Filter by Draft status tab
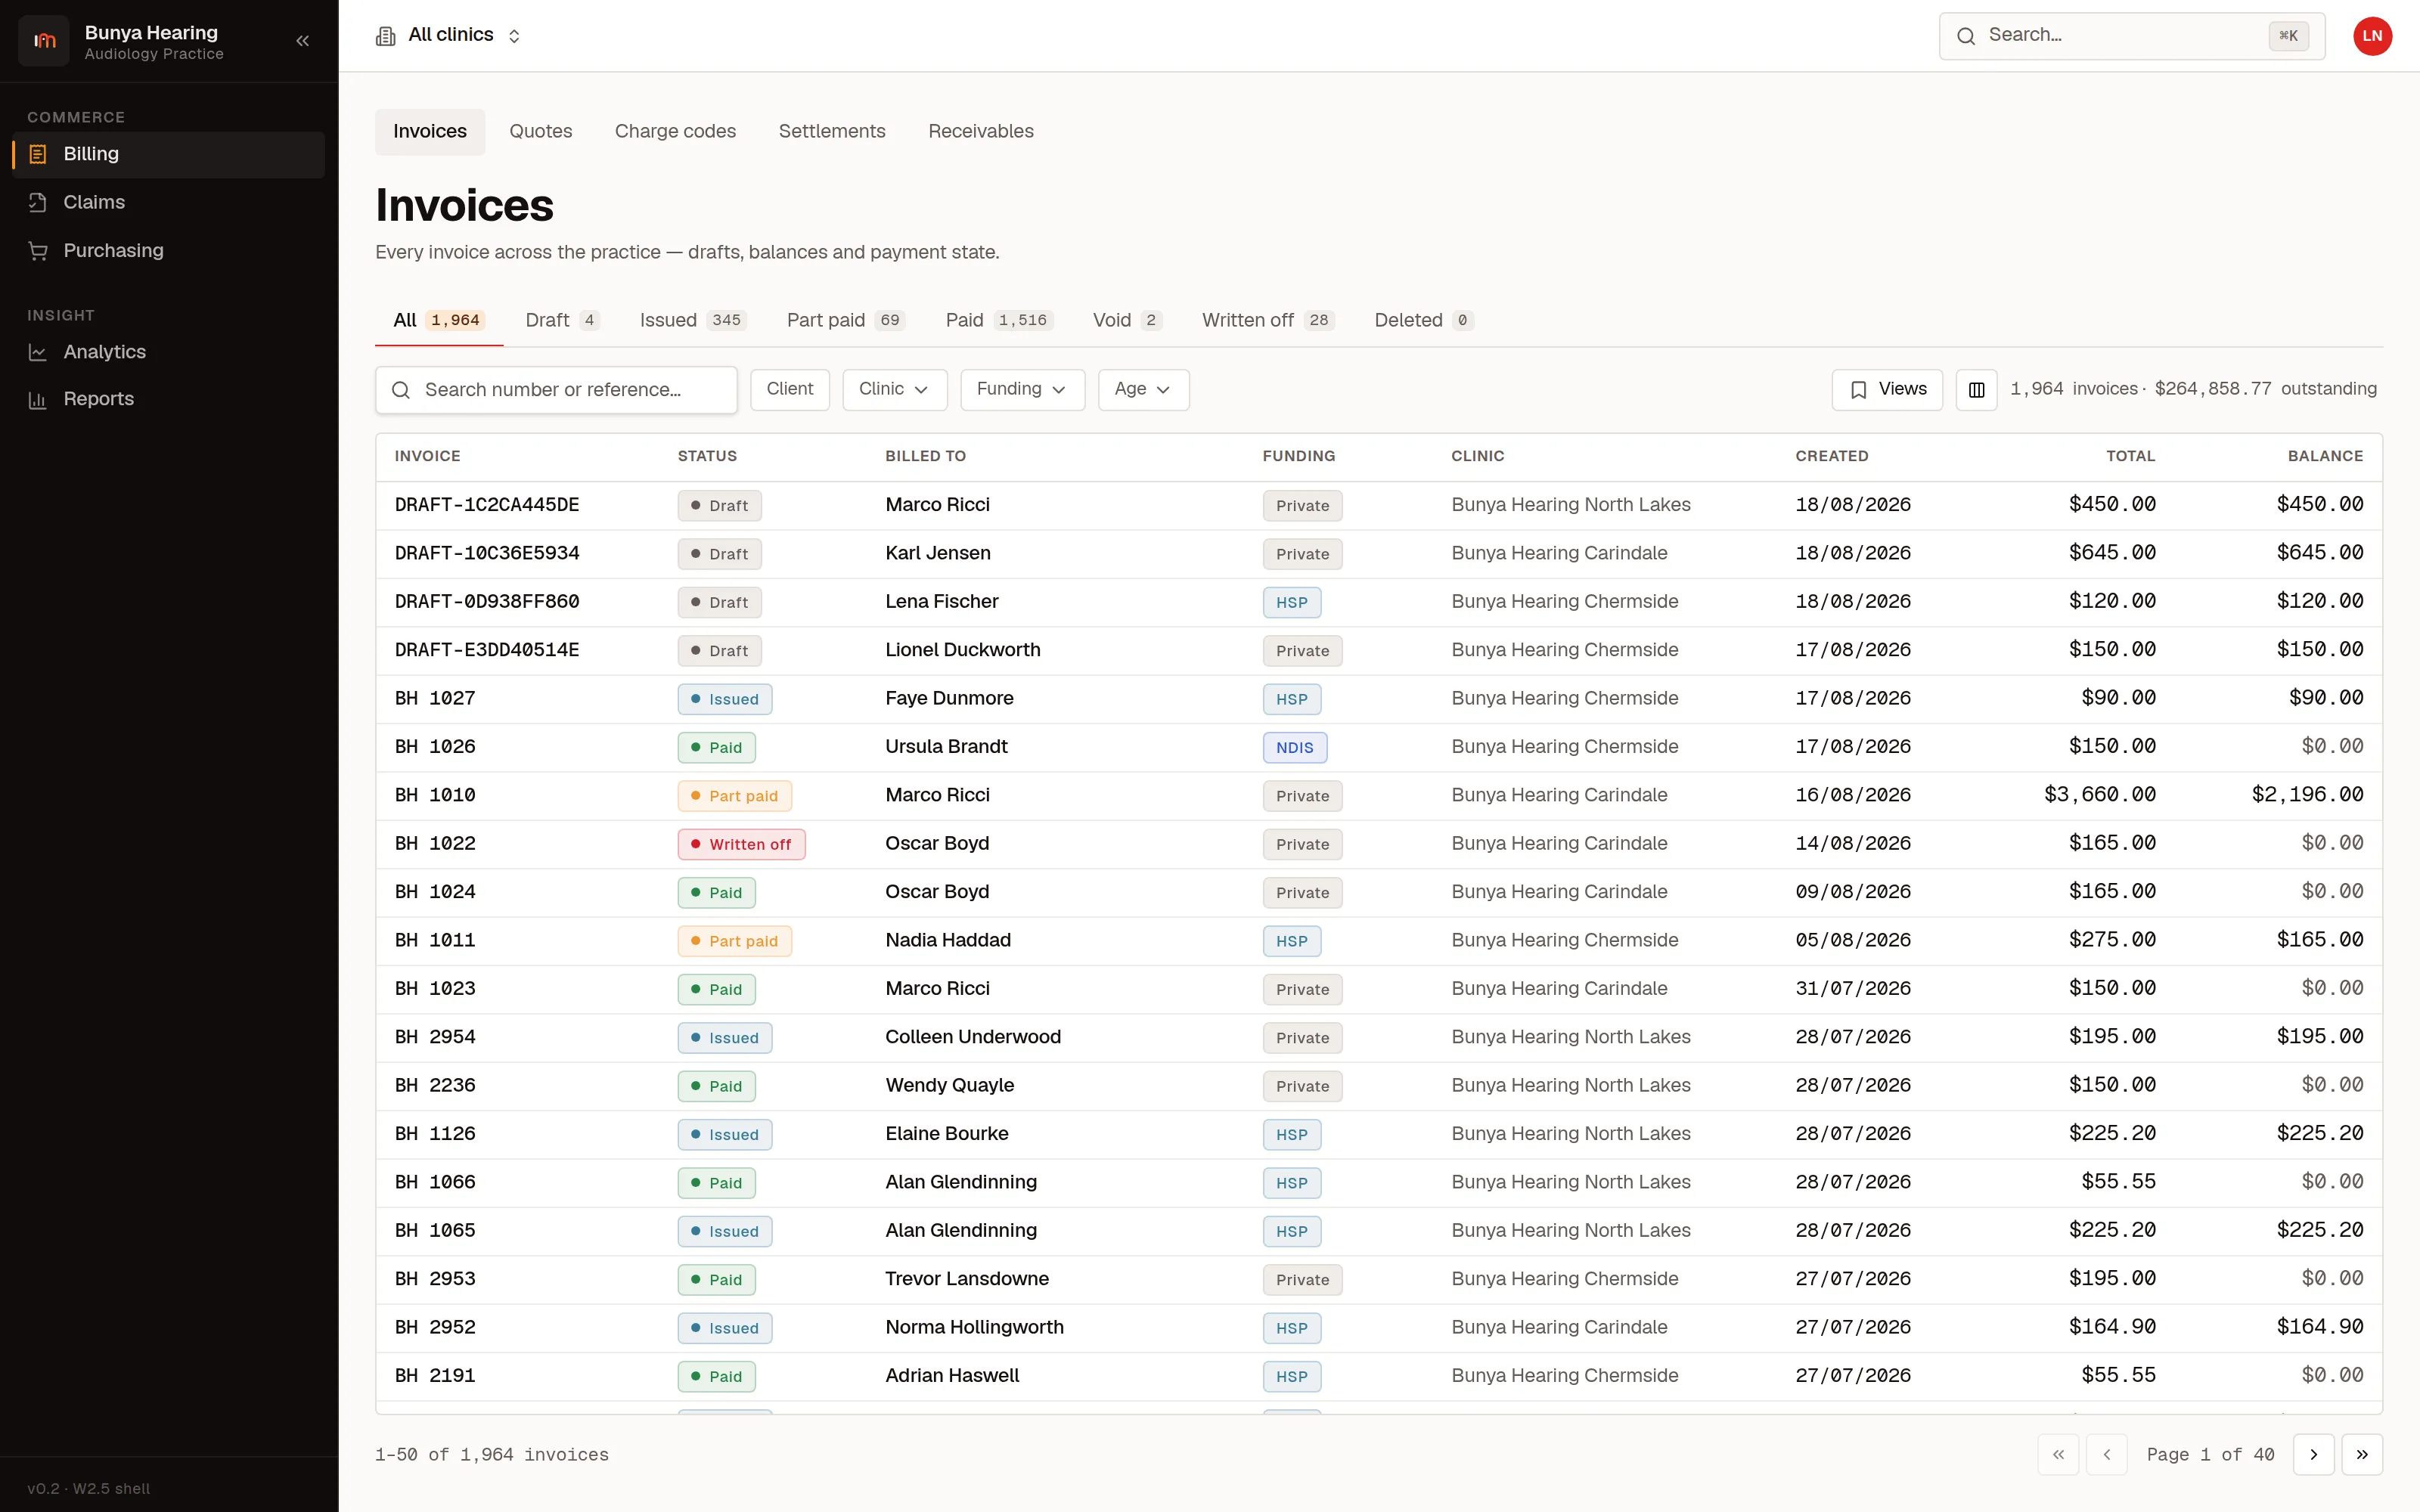Screen dimensions: 2420x1512 pos(562,321)
